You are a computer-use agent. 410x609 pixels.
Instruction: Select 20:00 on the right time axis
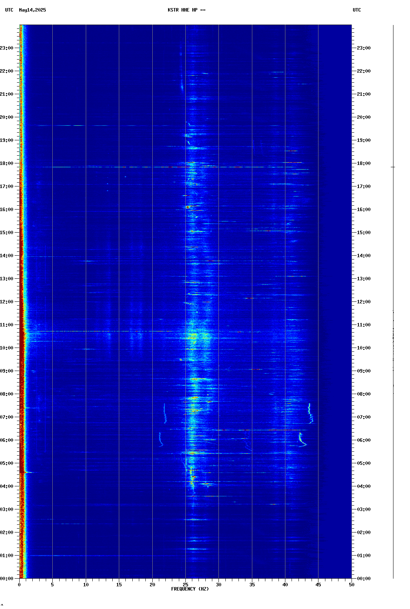(x=364, y=117)
